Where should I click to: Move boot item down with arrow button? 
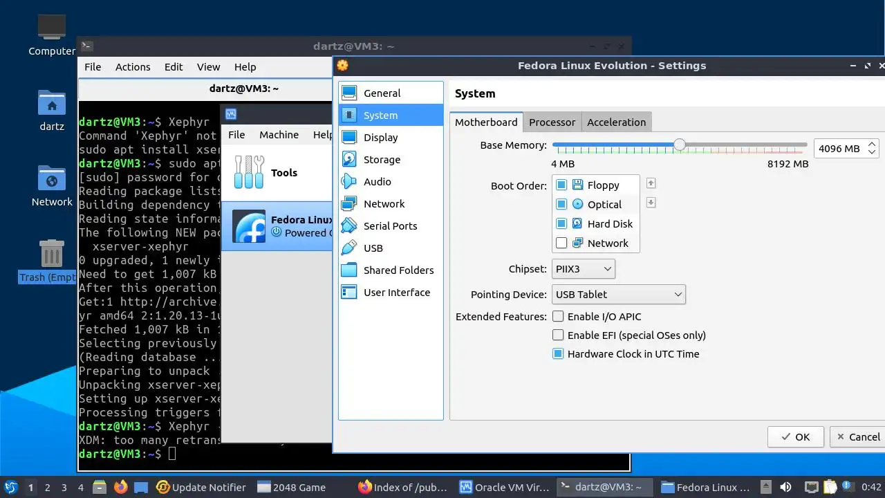pyautogui.click(x=651, y=203)
